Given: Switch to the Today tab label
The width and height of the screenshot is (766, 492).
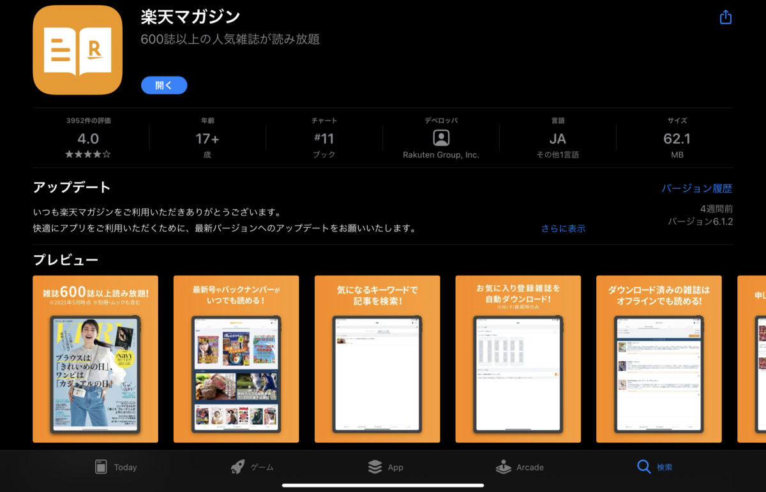Looking at the screenshot, I should pyautogui.click(x=125, y=467).
